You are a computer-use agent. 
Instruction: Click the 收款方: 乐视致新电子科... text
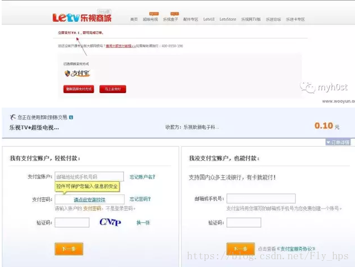[192, 127]
